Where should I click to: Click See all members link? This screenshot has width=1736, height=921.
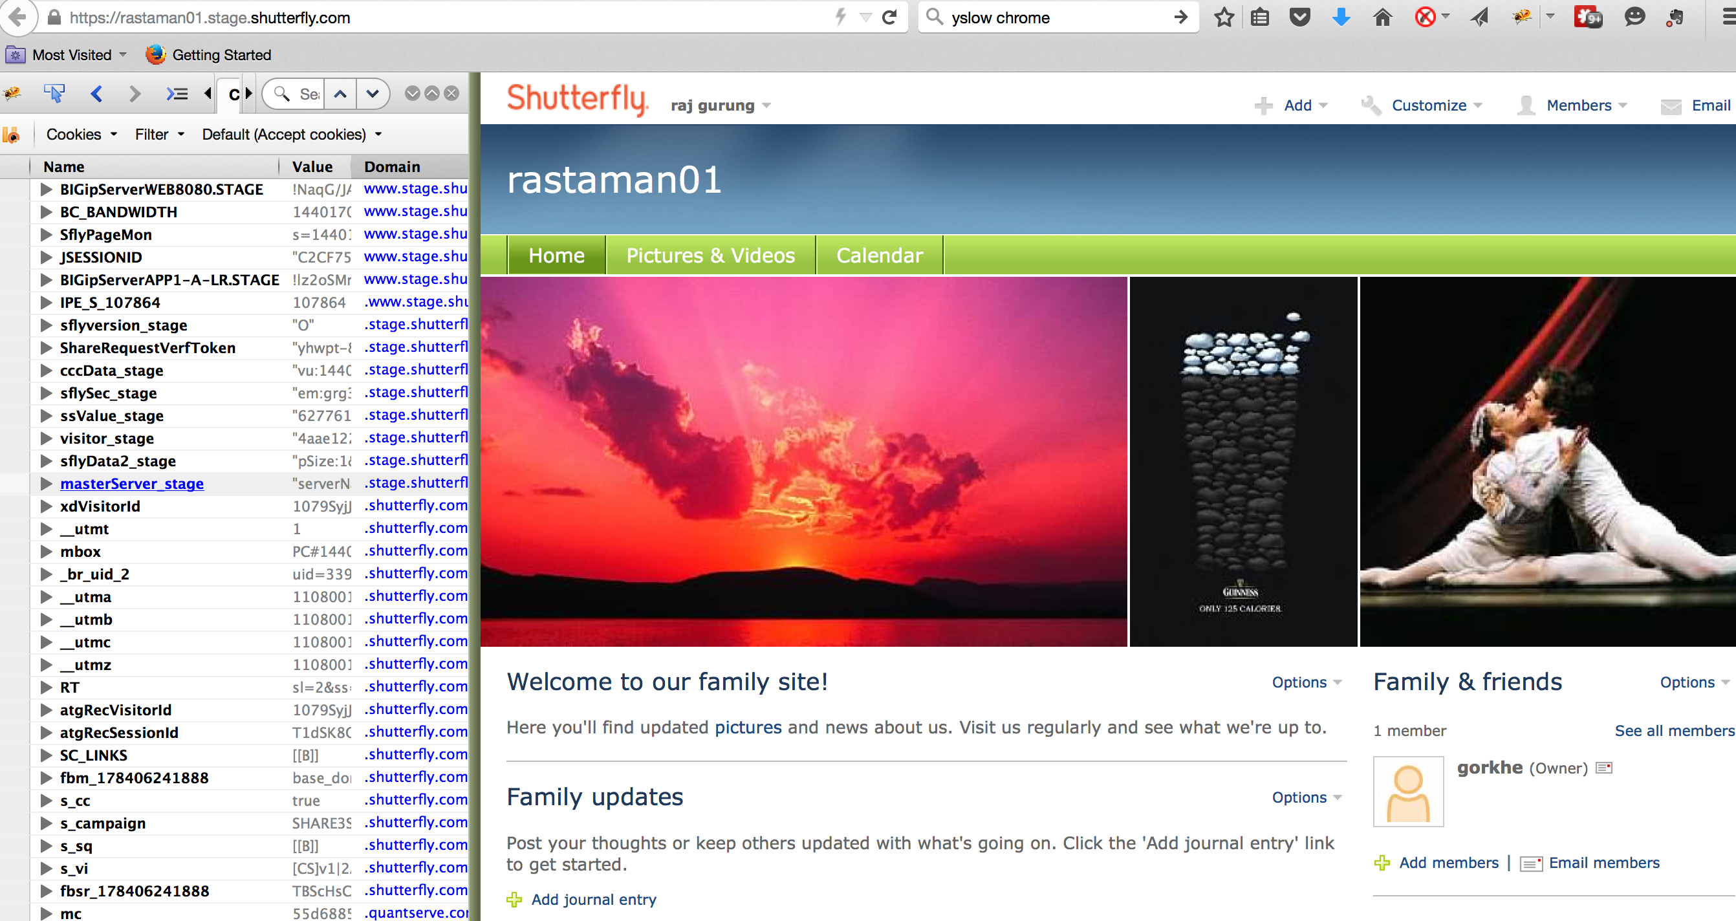tap(1674, 730)
